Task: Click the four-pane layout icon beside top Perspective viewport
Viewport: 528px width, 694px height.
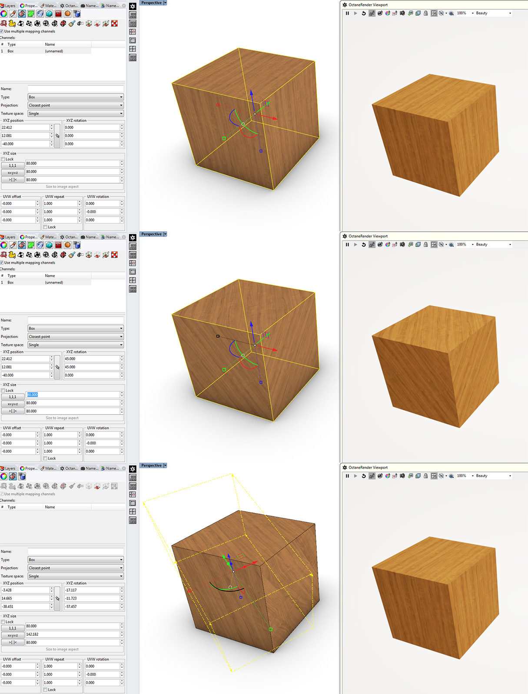Action: tap(133, 49)
